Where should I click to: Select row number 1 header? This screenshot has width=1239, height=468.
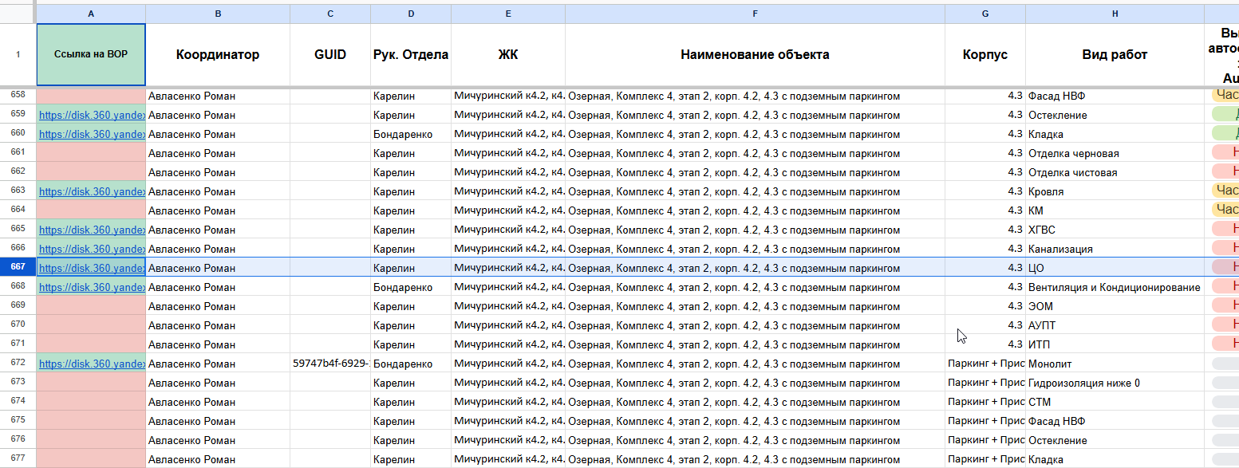tap(18, 54)
